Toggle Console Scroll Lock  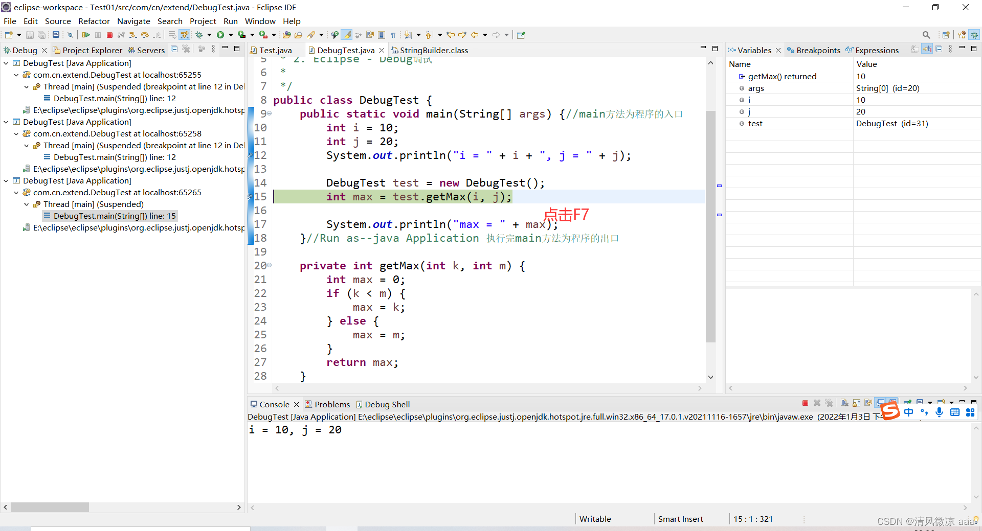tap(856, 403)
